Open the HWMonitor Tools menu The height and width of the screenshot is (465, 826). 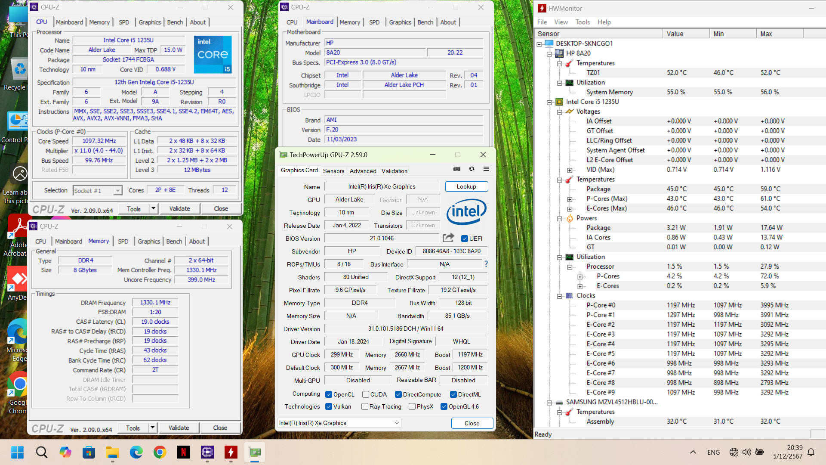[583, 22]
